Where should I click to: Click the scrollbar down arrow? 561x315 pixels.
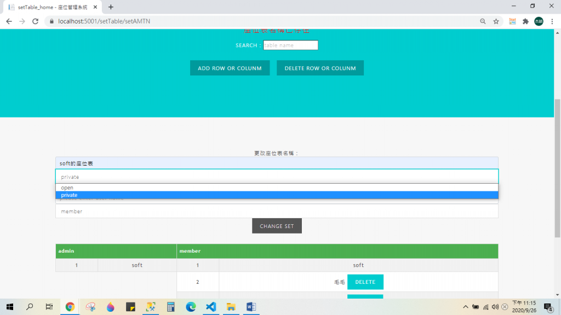557,295
